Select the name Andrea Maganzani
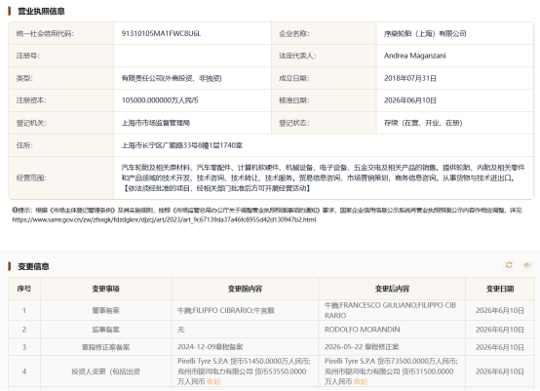This screenshot has width=540, height=391. (x=415, y=56)
